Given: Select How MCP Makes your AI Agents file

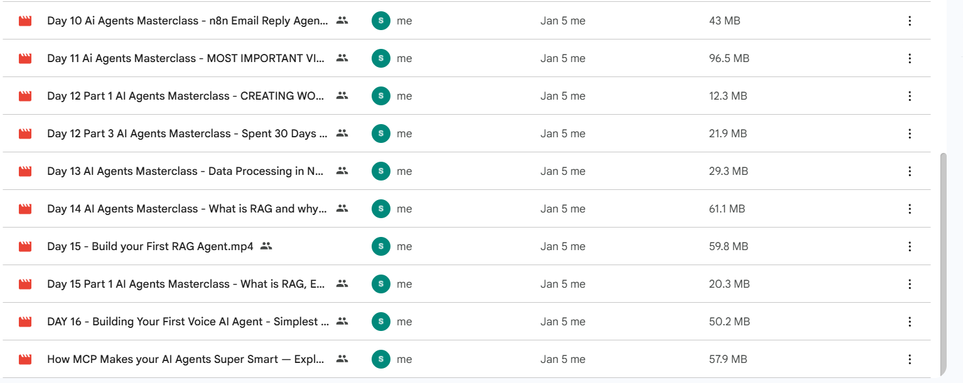Looking at the screenshot, I should pos(186,359).
